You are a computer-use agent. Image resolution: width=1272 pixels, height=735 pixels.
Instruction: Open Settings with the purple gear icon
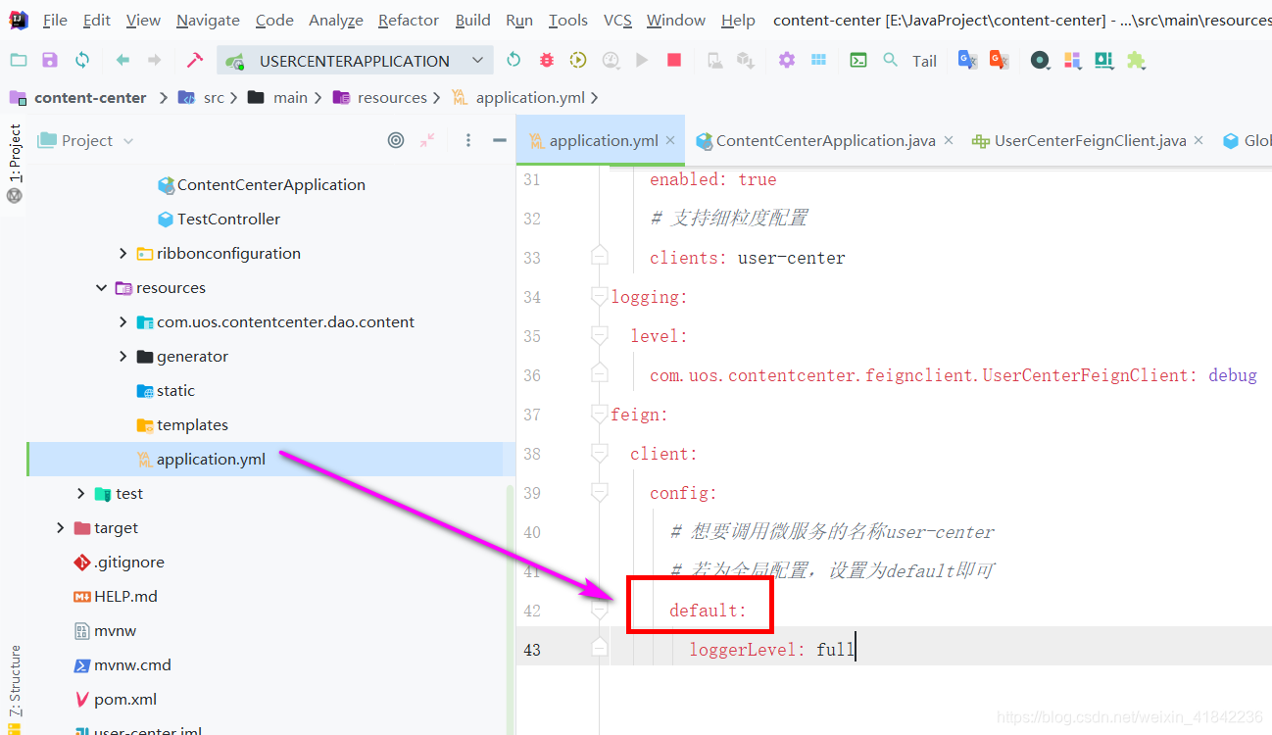pos(787,60)
